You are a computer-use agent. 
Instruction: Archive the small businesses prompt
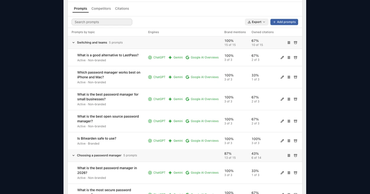[x=295, y=99]
